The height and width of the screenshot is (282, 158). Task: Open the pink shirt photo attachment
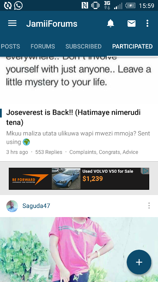(x=79, y=249)
